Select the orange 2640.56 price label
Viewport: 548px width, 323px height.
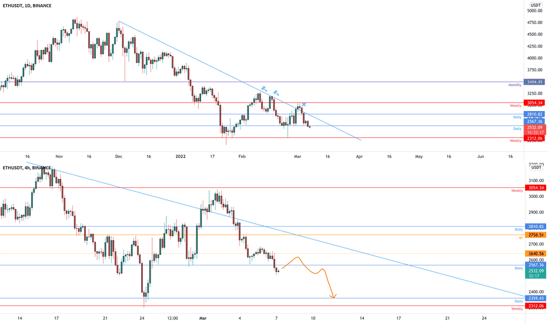pos(535,254)
